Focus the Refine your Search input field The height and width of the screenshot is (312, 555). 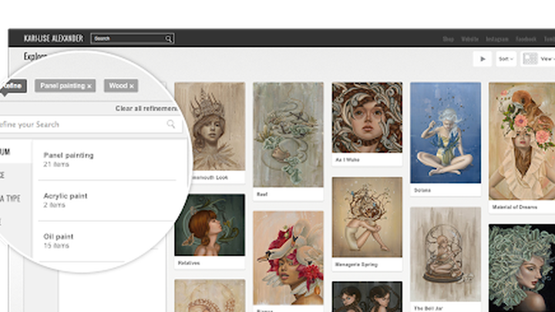tap(77, 124)
